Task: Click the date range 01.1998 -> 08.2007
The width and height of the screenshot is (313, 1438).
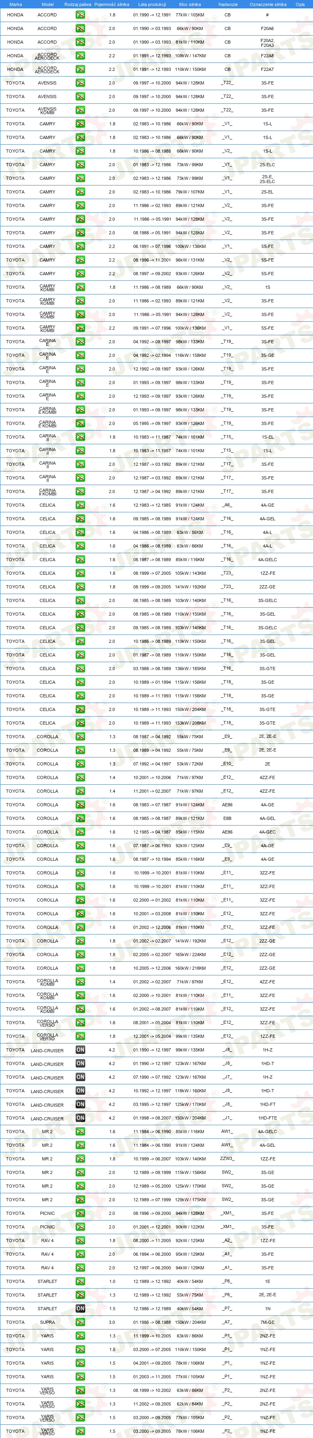Action: click(x=152, y=1118)
